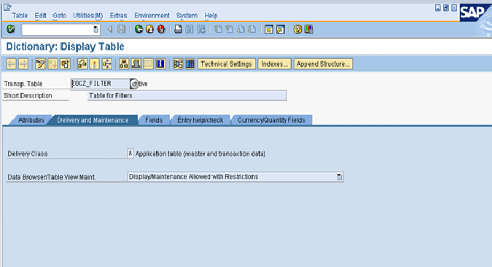Click the Transp. Table name field
This screenshot has width=492, height=267.
pos(100,84)
